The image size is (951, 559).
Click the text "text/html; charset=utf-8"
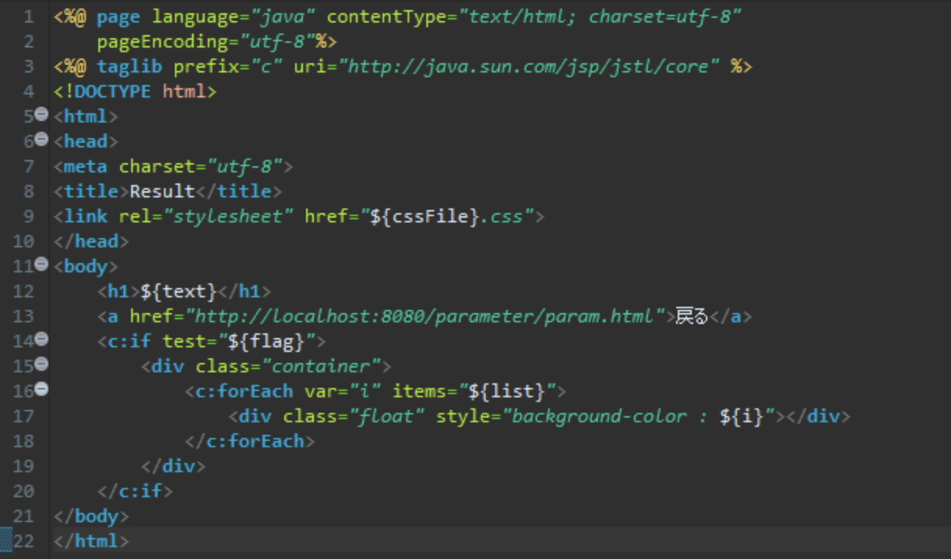pos(600,16)
